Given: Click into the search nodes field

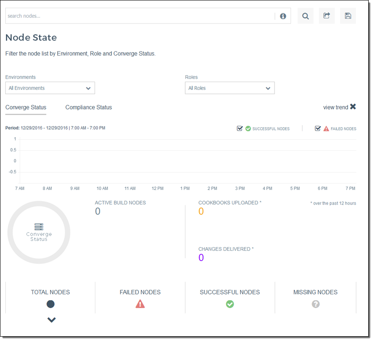Looking at the screenshot, I should tap(139, 16).
